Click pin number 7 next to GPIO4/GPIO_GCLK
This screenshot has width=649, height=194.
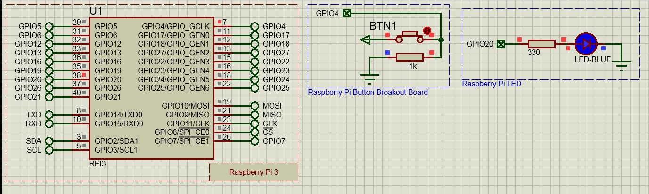pyautogui.click(x=225, y=22)
